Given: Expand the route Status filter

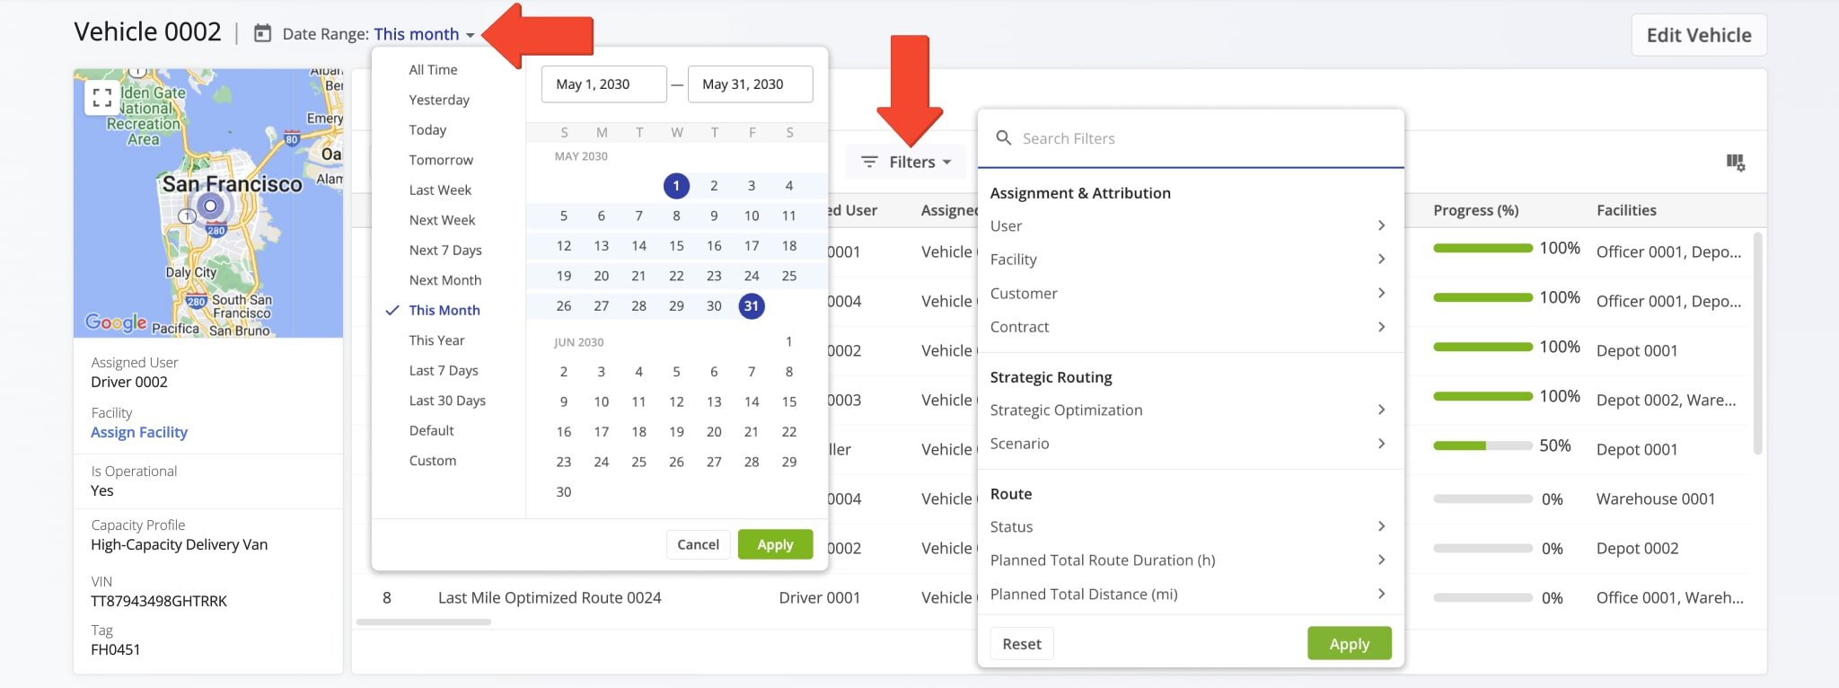Looking at the screenshot, I should click(x=1188, y=527).
